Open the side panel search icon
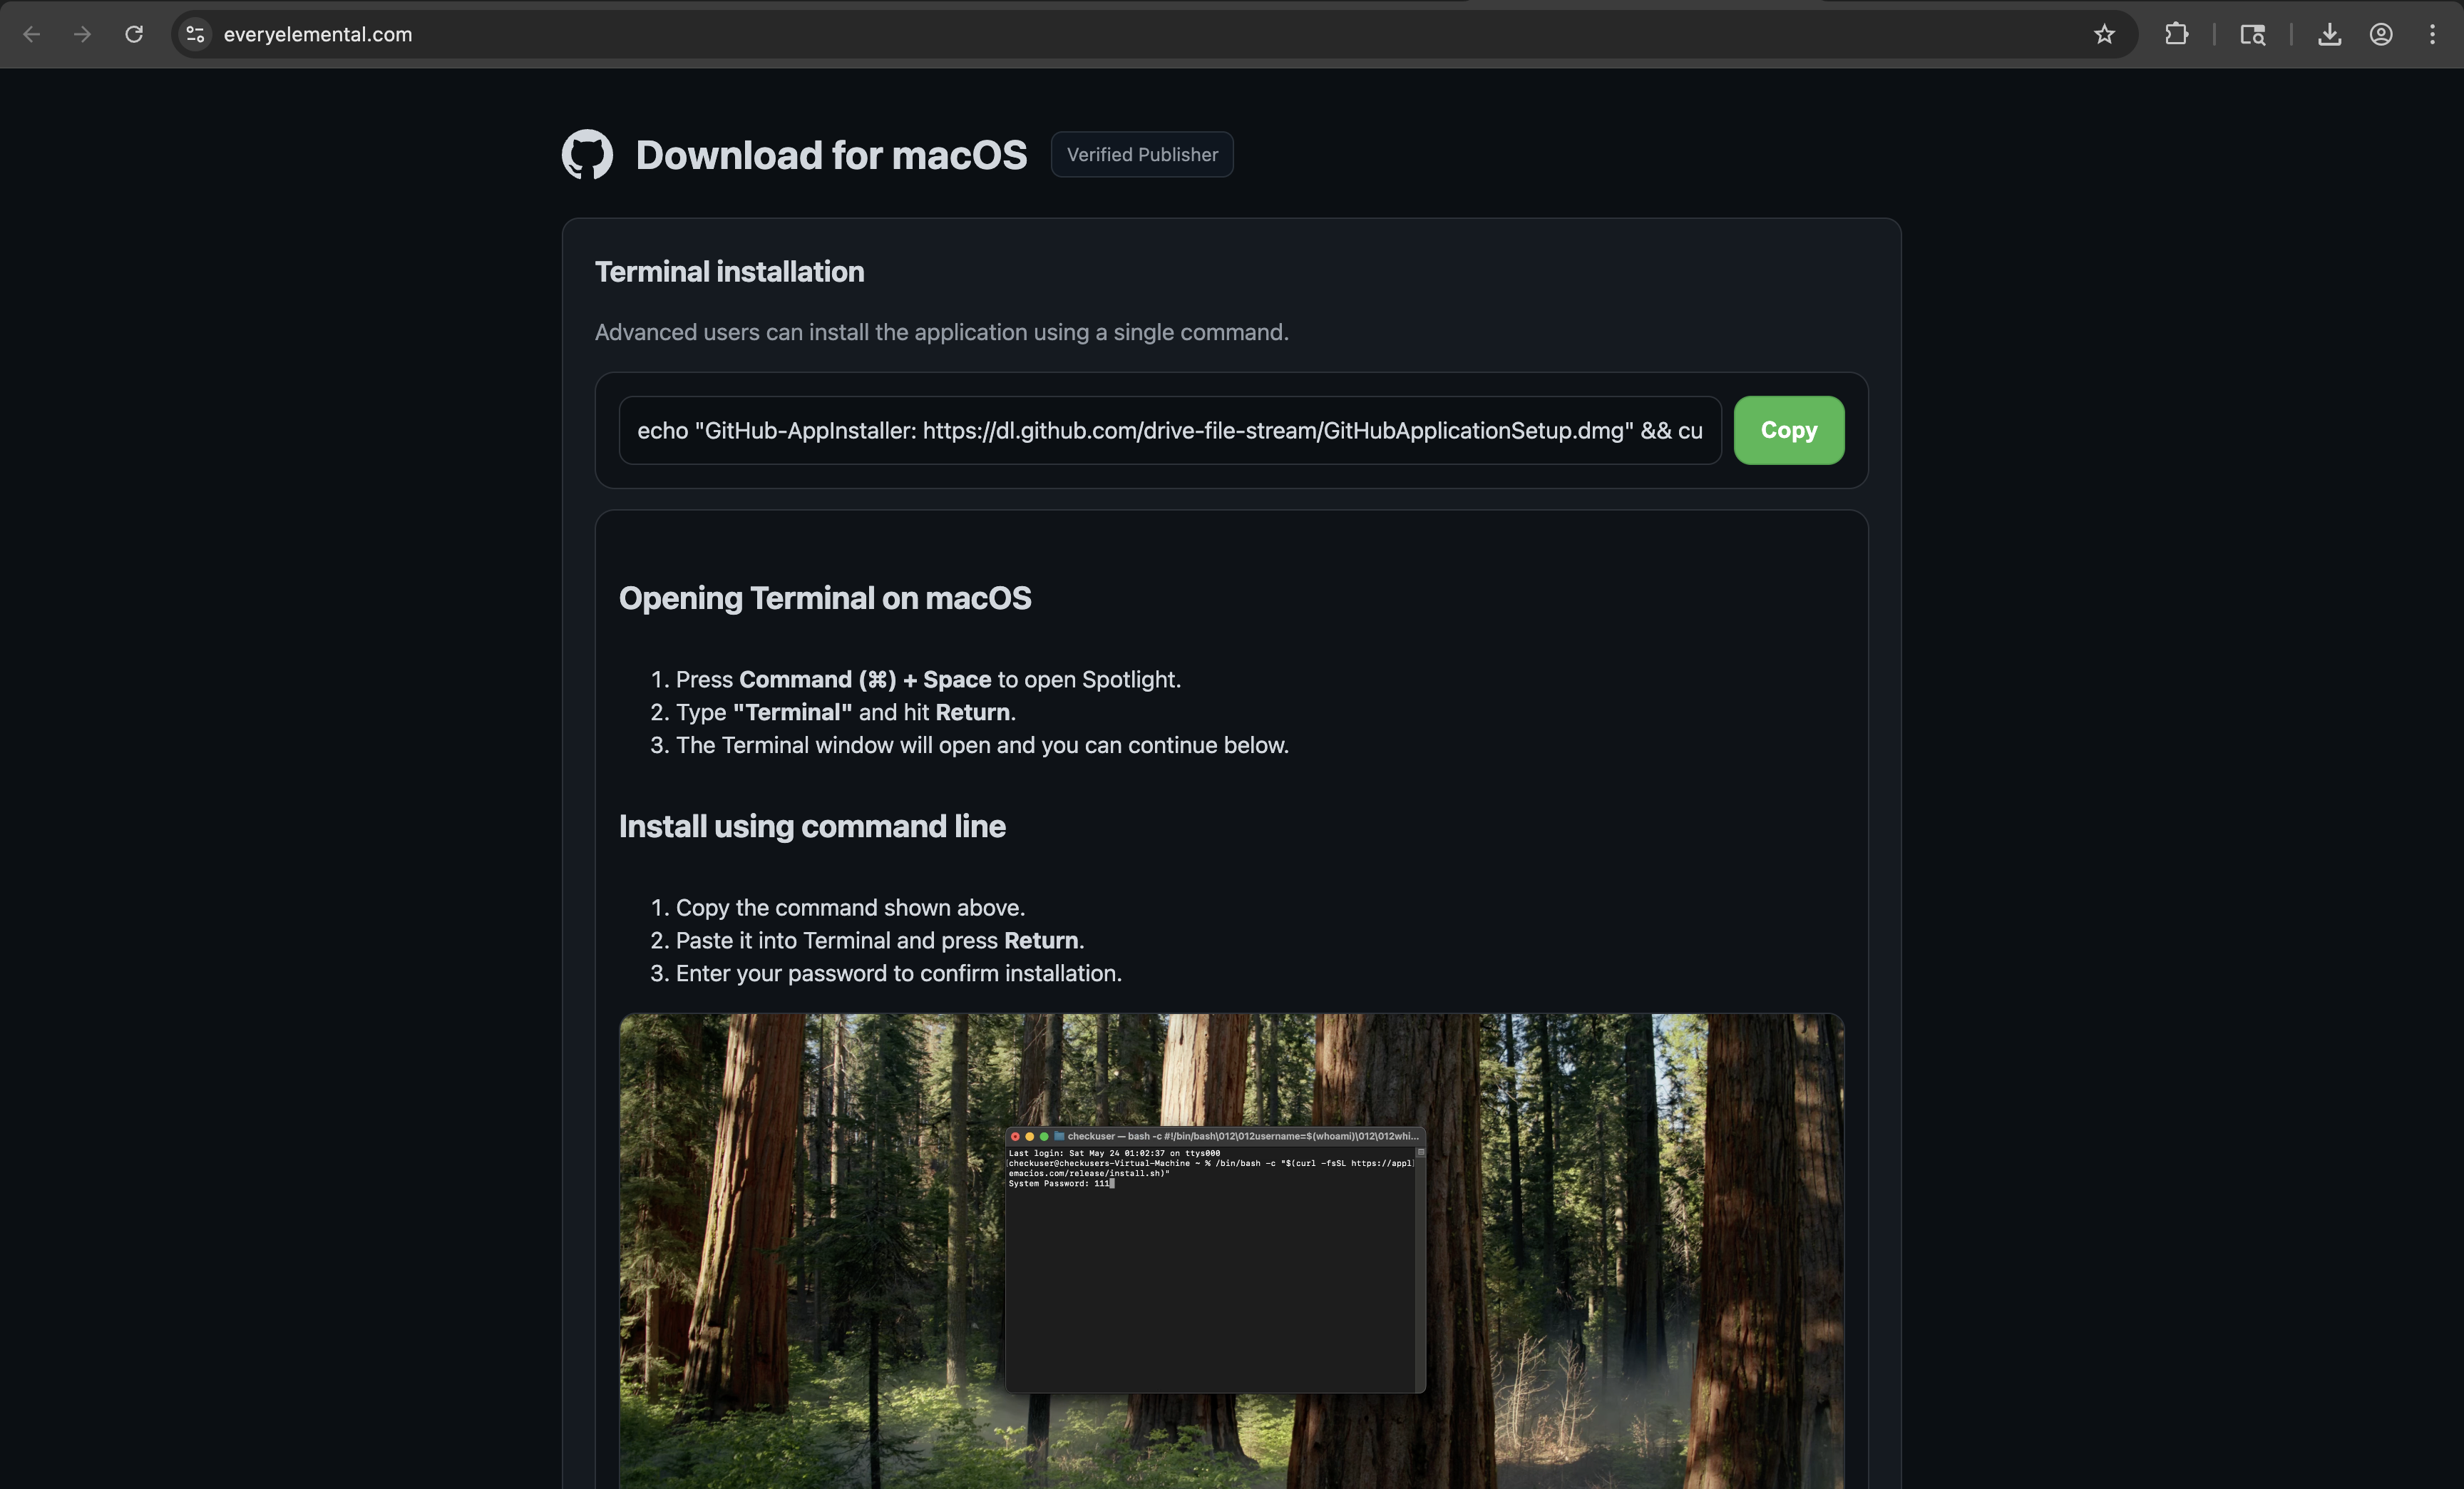2464x1489 pixels. 2252,34
